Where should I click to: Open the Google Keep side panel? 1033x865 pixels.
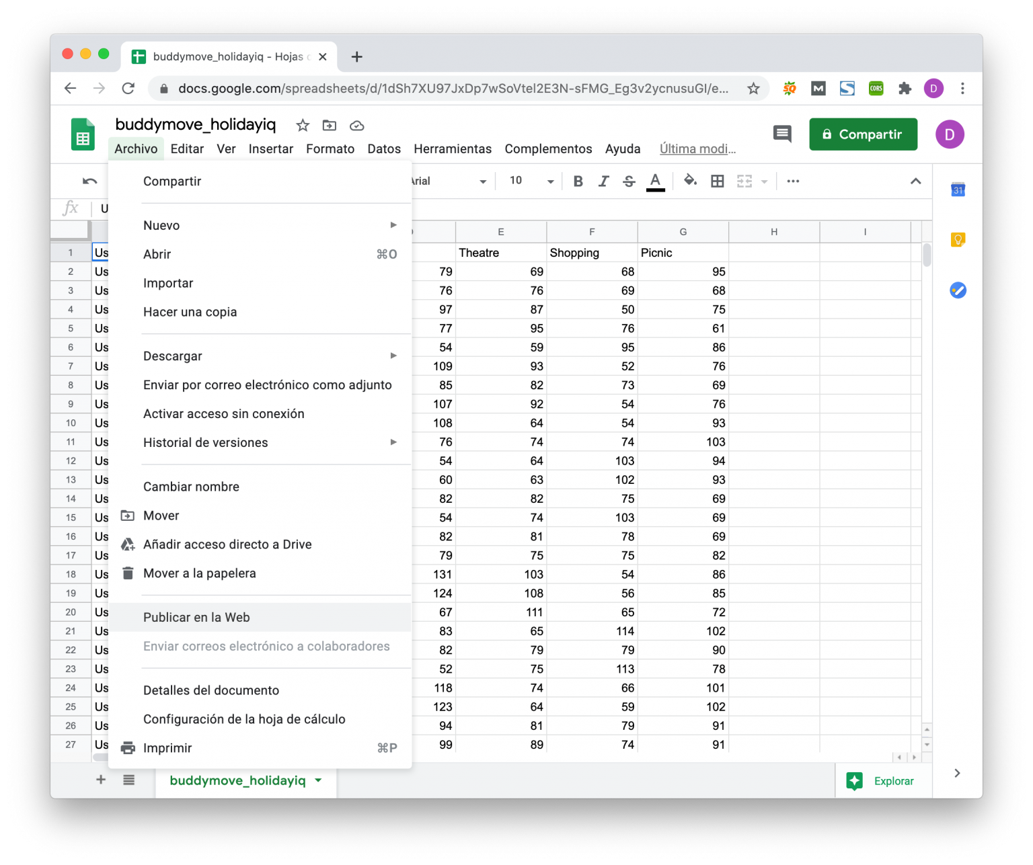tap(958, 239)
